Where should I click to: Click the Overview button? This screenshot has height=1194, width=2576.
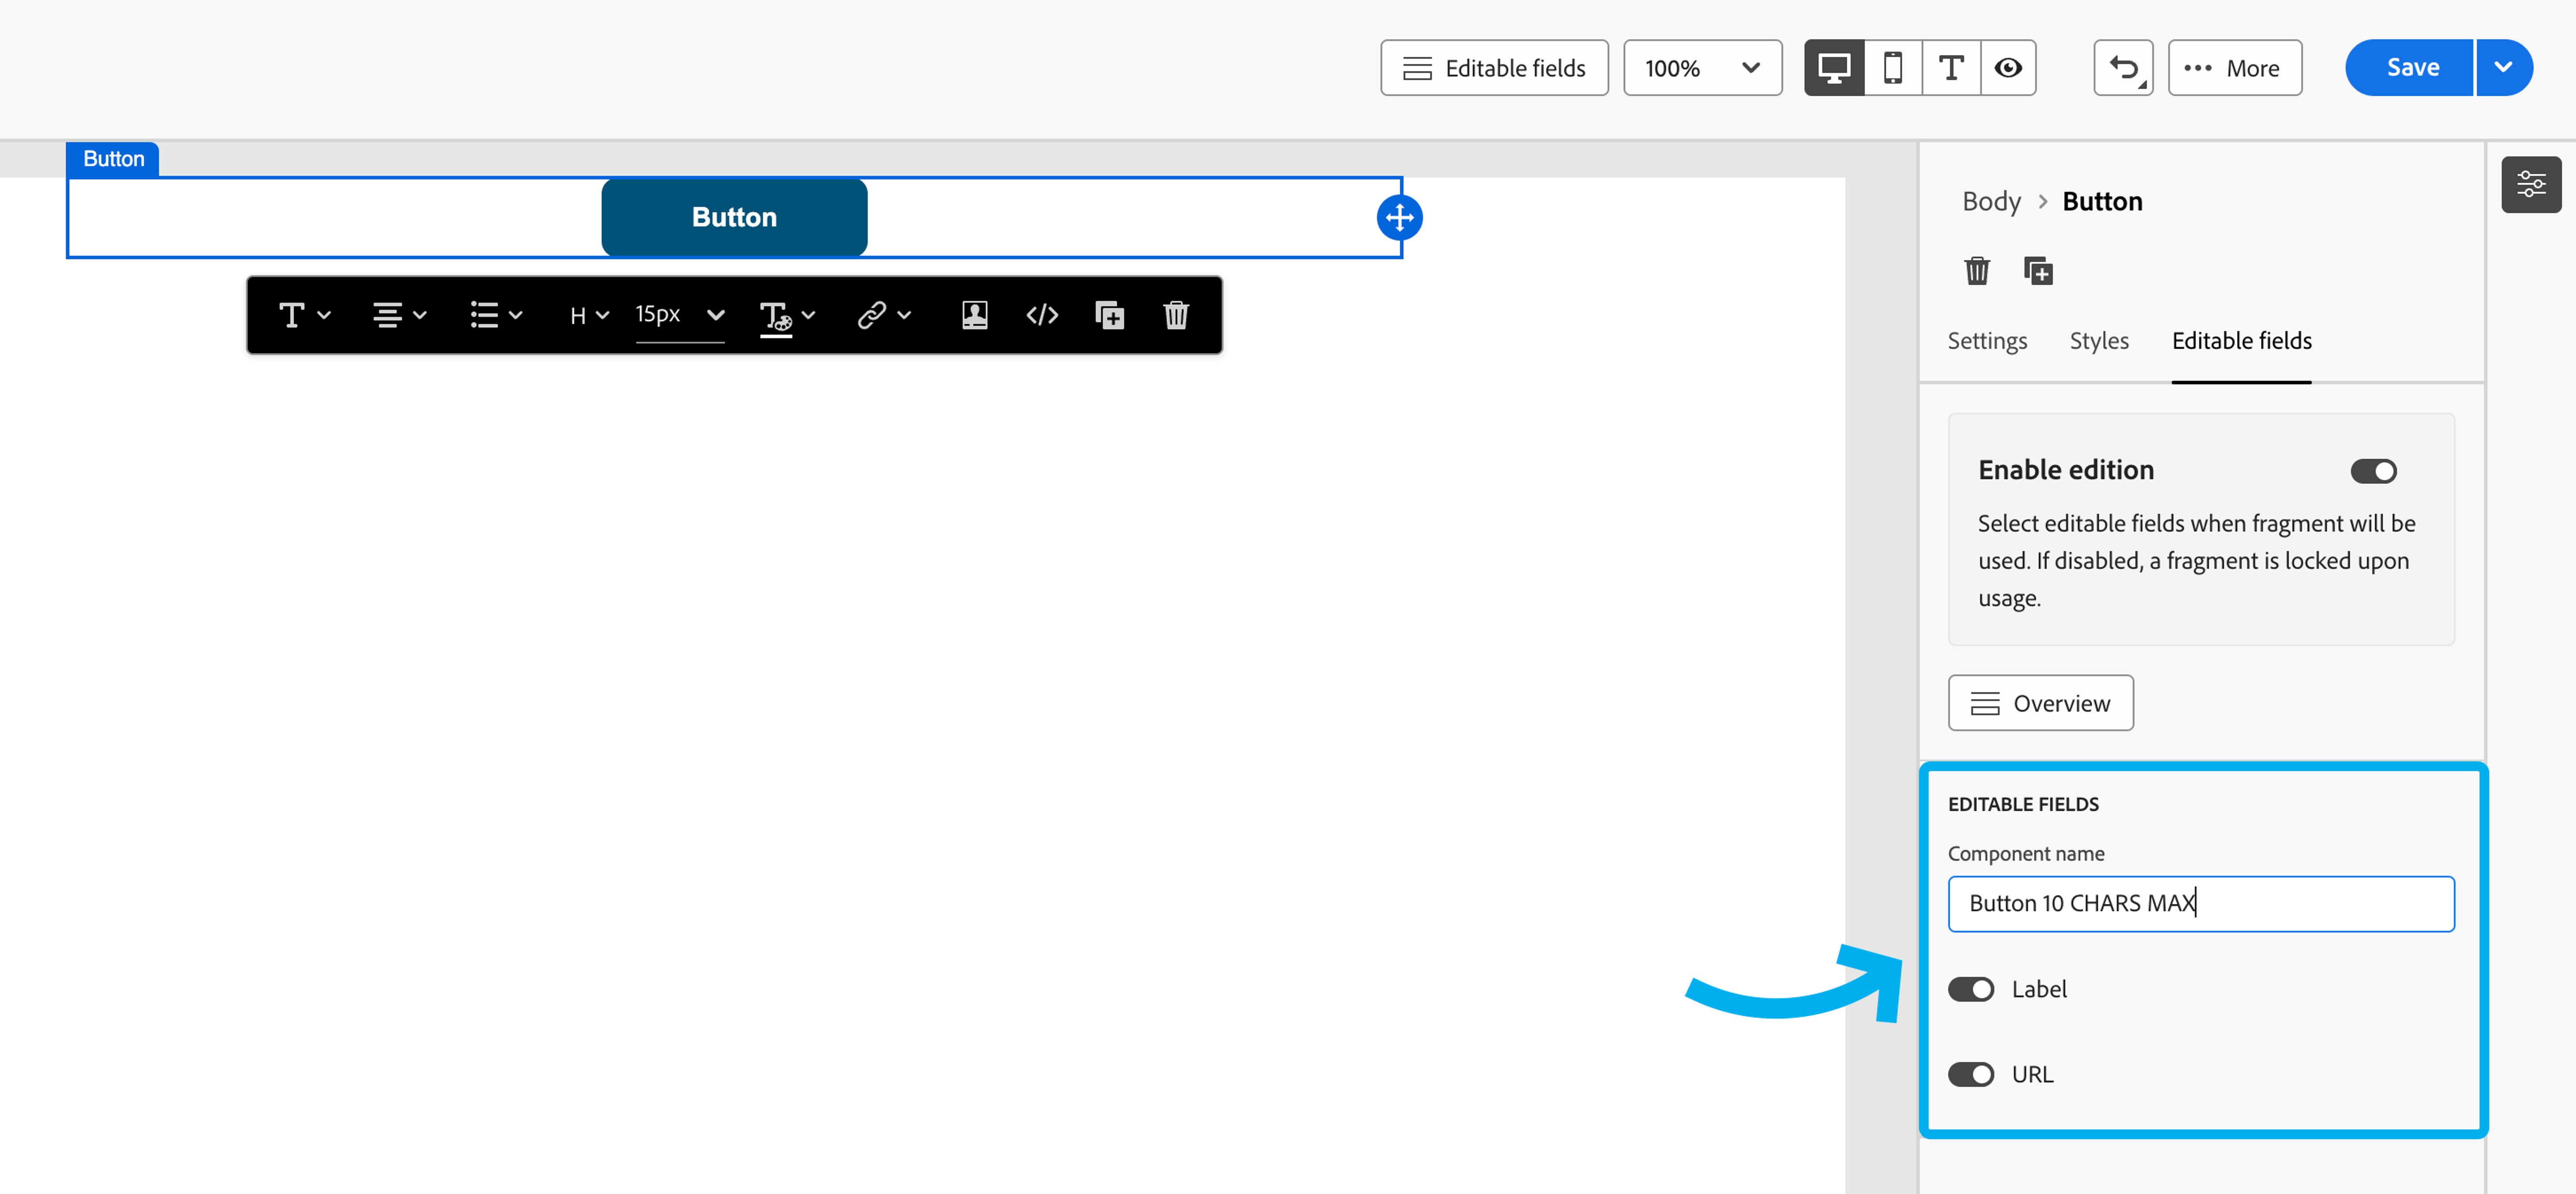click(2040, 703)
